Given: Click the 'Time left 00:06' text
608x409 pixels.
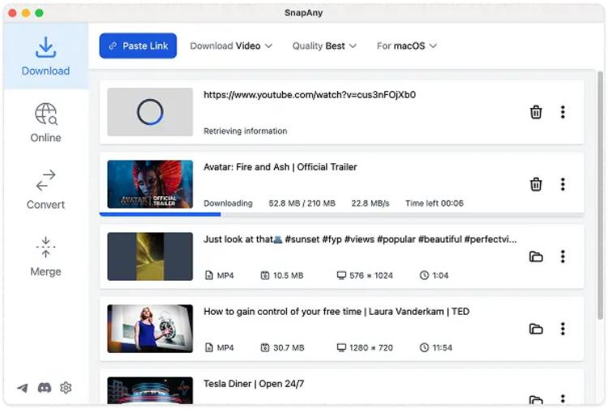Looking at the screenshot, I should [x=435, y=204].
